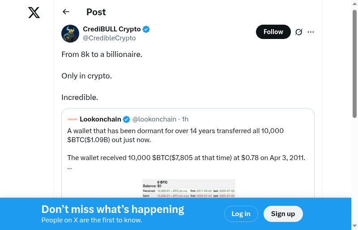The image size is (358, 230).
Task: Open the Grok explain icon beside Follow
Action: 299,32
